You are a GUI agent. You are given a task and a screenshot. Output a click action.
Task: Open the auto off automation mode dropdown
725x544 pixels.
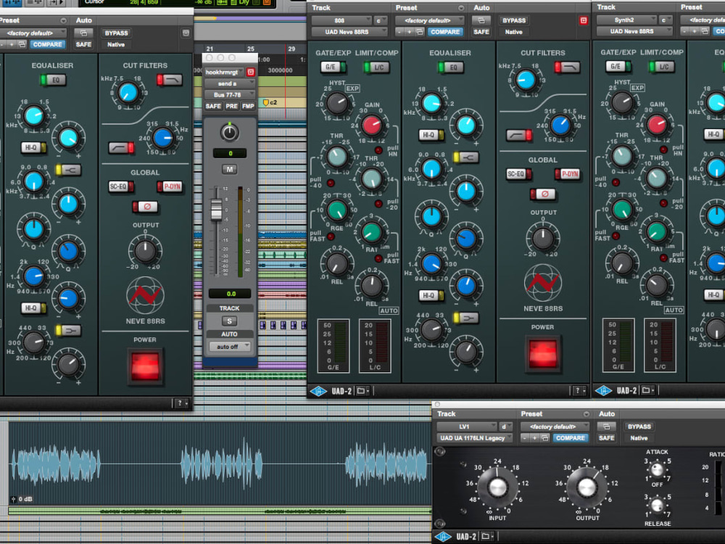pos(229,347)
